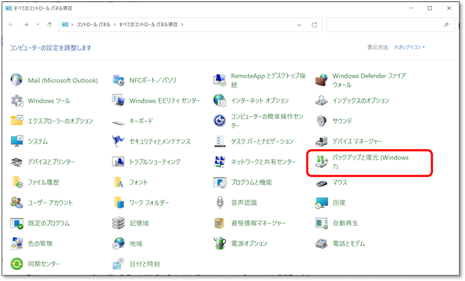Click the search magnifier icon

(x=446, y=25)
